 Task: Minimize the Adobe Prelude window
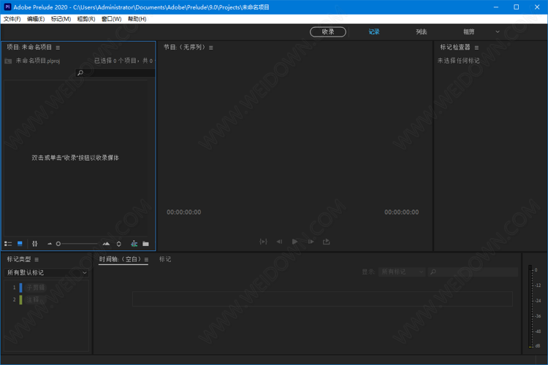click(x=496, y=7)
